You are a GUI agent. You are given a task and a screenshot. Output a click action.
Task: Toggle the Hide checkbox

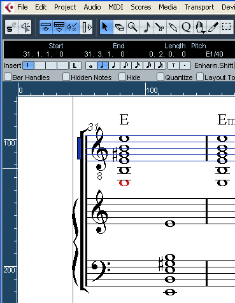point(122,77)
